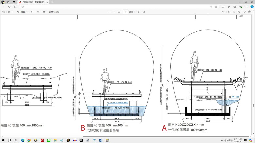The width and height of the screenshot is (255, 143).
Task: Click the vertical scrollbar thumb
Action: coord(253,106)
